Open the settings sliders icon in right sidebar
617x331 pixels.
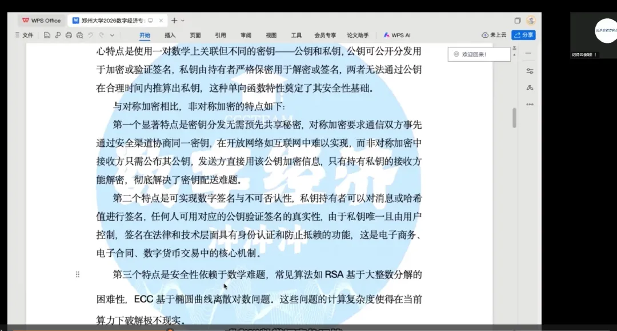coord(530,71)
